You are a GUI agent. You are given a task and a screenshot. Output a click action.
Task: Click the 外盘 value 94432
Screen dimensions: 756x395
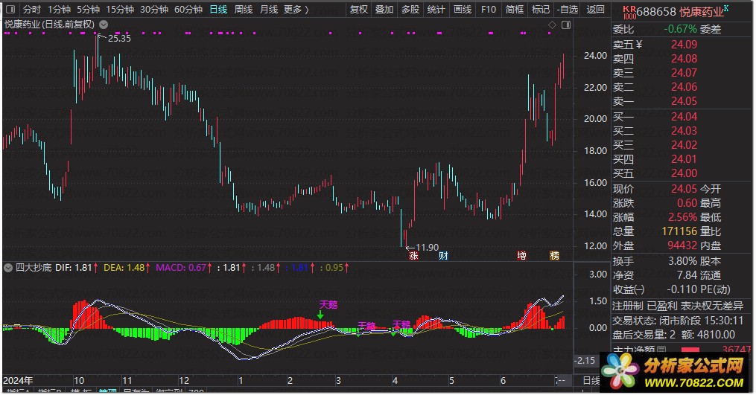click(x=682, y=245)
